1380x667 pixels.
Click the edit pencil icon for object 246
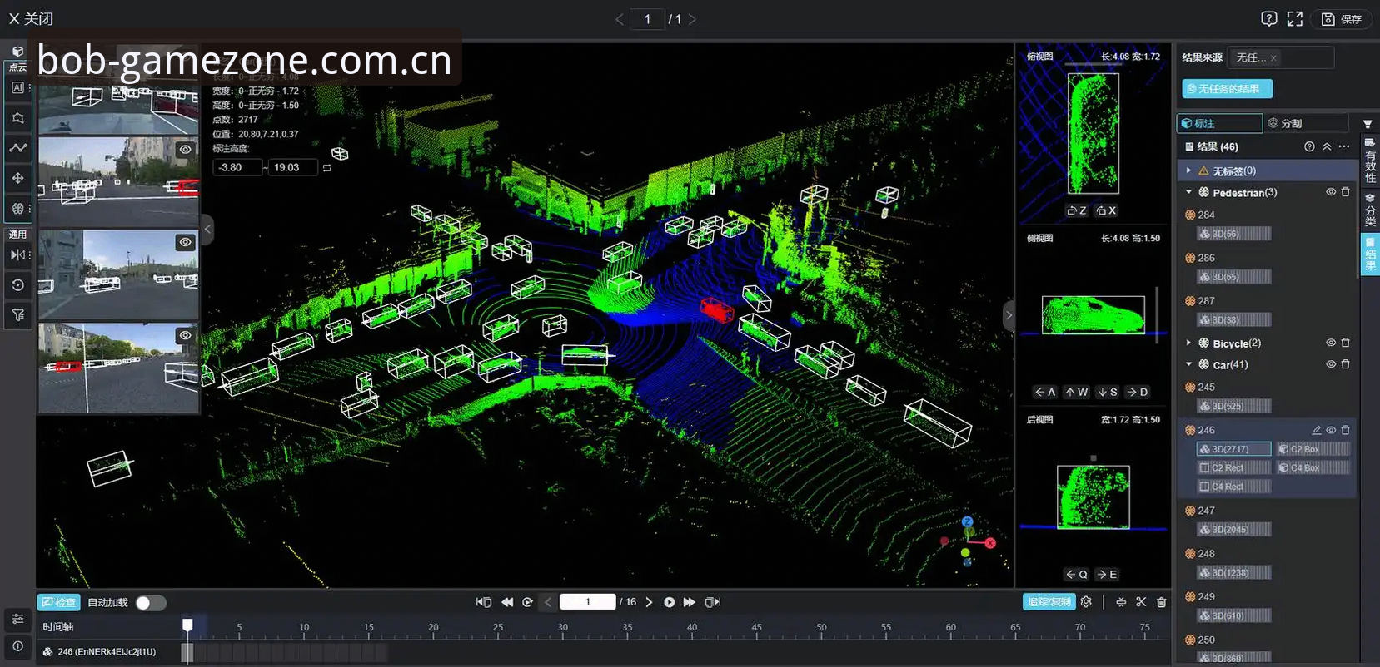tap(1317, 430)
